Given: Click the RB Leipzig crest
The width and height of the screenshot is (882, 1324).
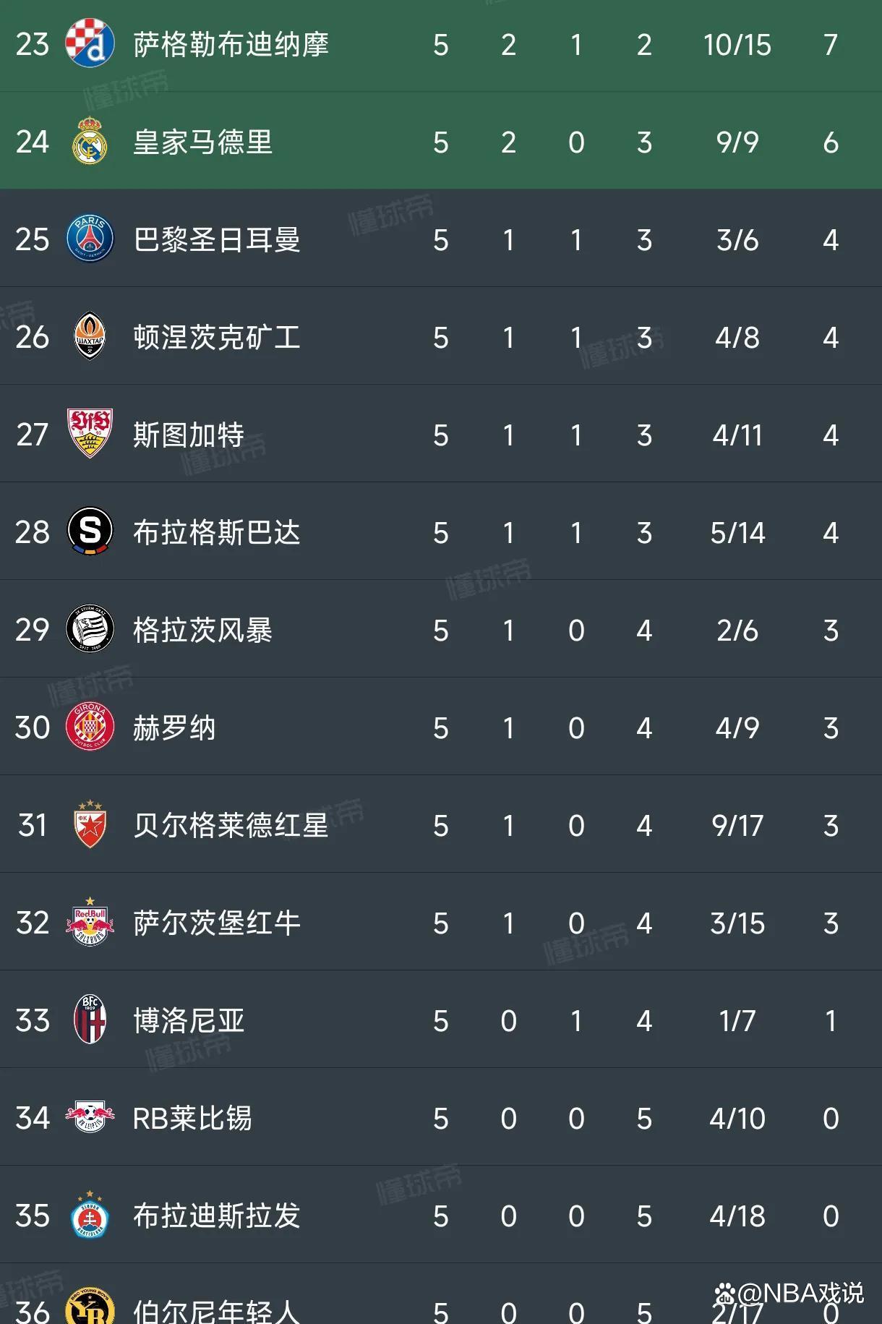Looking at the screenshot, I should 90,1119.
